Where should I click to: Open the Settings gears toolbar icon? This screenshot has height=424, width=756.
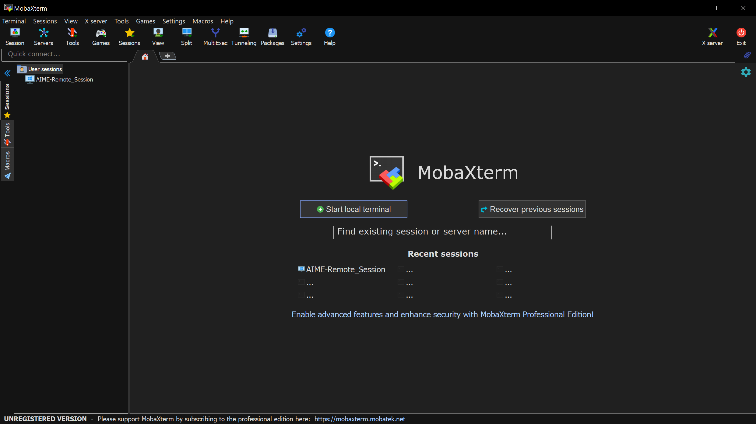301,37
